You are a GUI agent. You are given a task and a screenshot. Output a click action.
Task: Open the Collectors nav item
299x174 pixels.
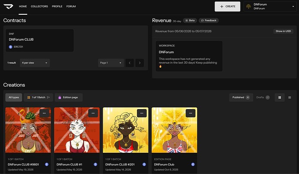[x=39, y=6]
